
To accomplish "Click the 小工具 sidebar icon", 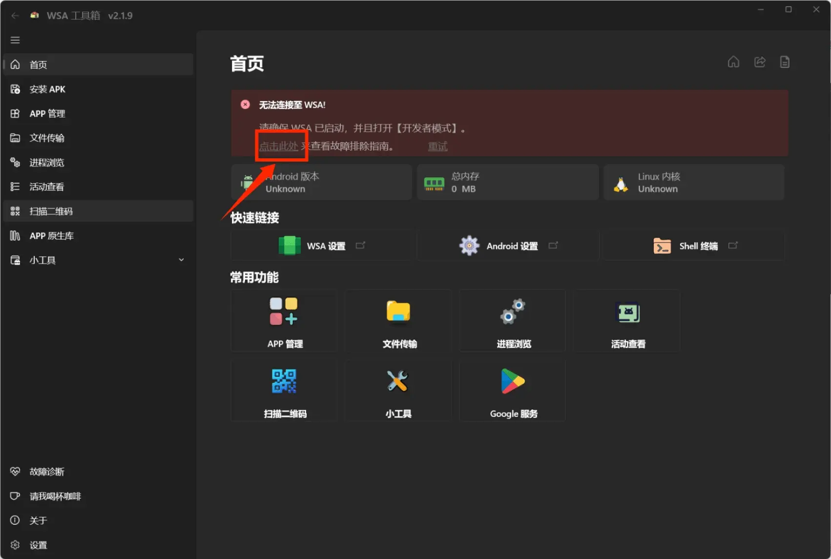I will (x=15, y=260).
